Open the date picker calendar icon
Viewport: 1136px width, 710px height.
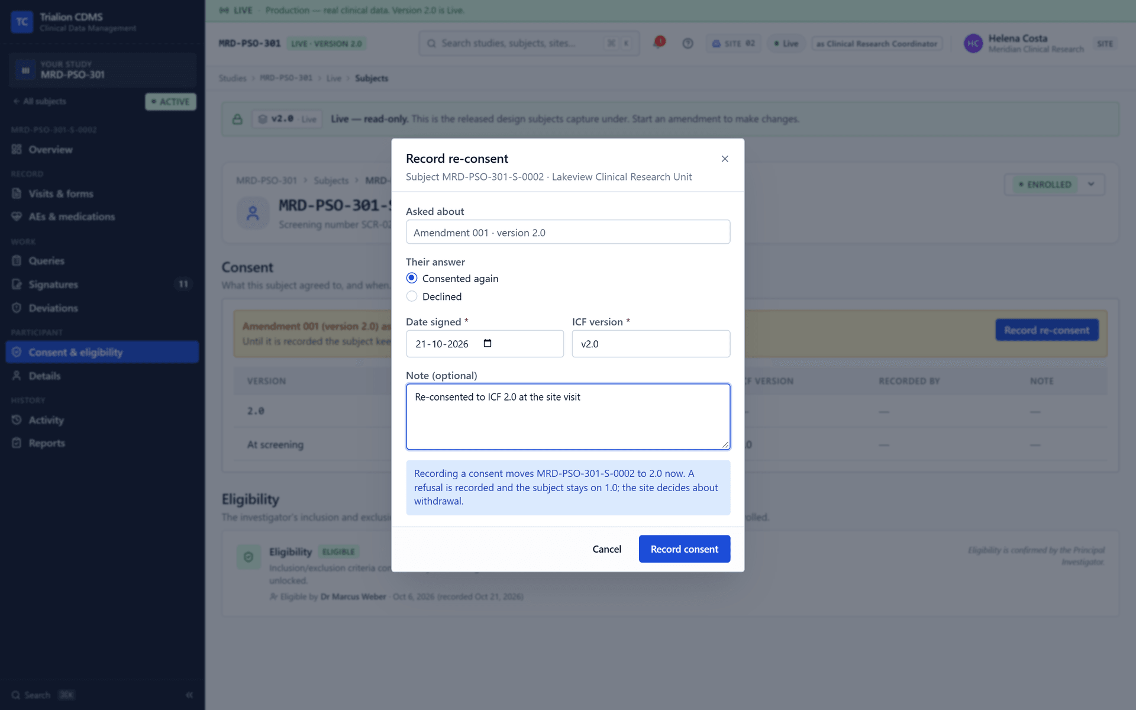point(488,343)
